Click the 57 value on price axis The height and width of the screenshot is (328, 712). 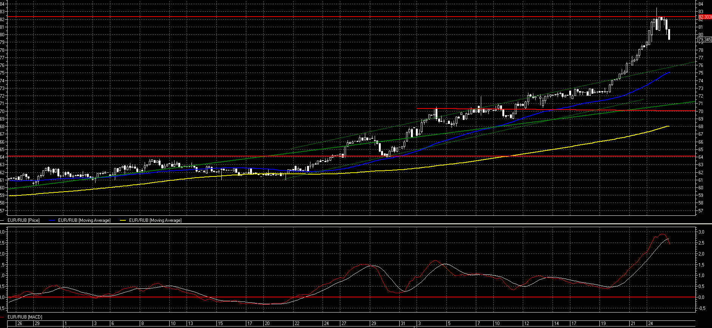pyautogui.click(x=700, y=211)
